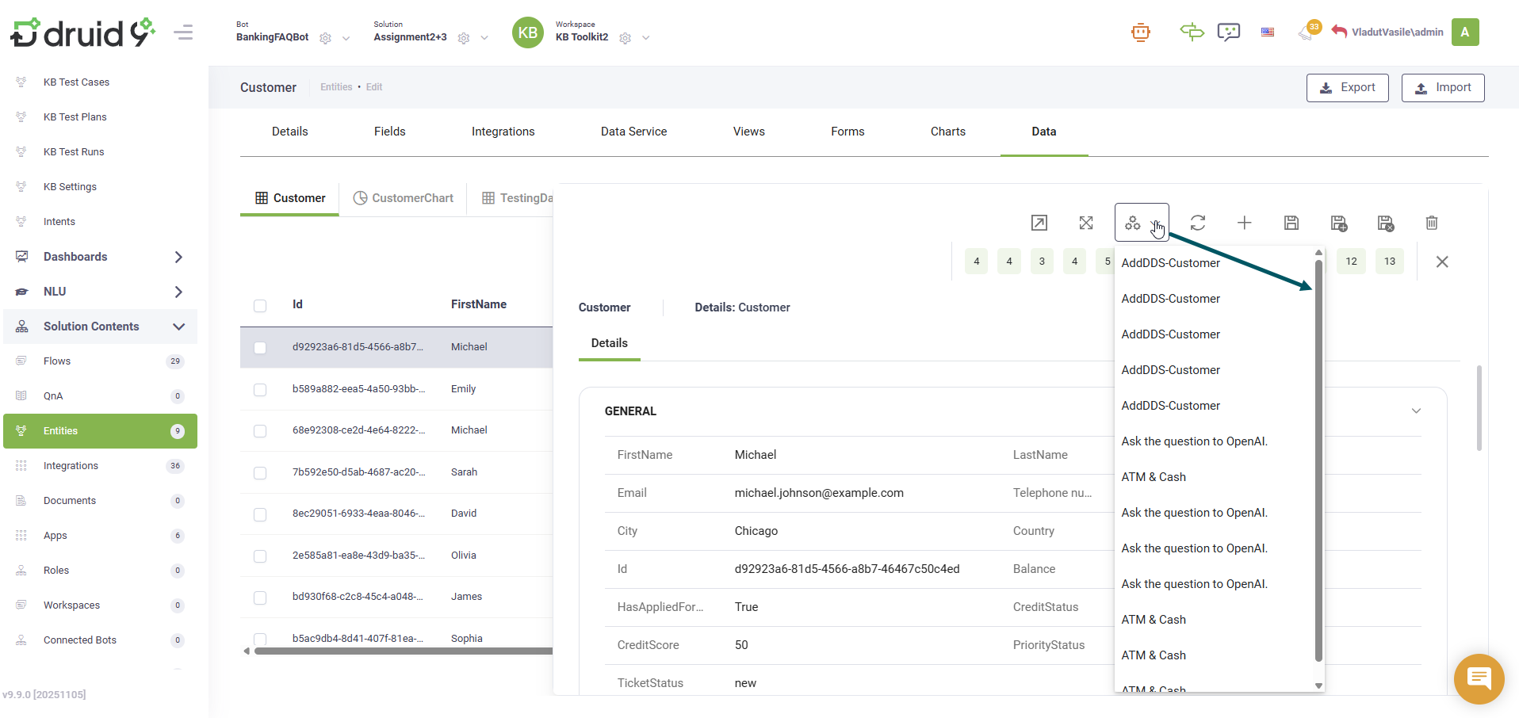The width and height of the screenshot is (1519, 718).
Task: Click the green signpost icon in header
Action: pos(1191,32)
